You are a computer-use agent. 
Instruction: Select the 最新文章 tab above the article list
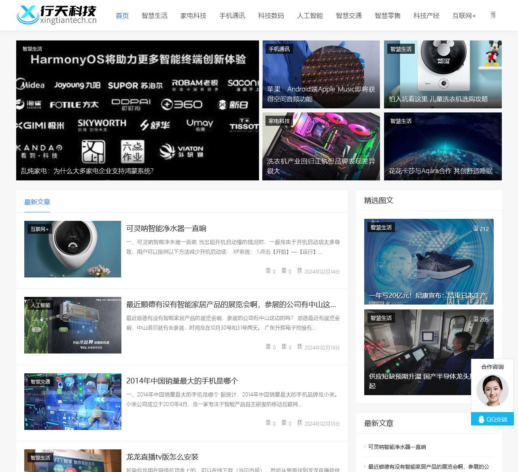point(37,202)
